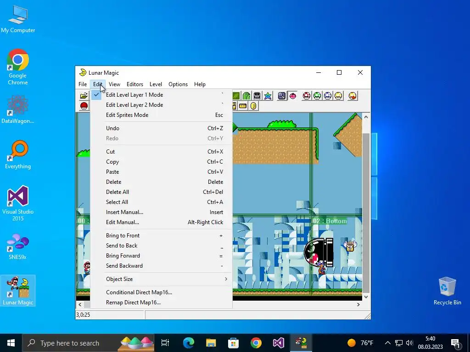
Task: Choose Delete in the Edit menu
Action: click(x=161, y=182)
